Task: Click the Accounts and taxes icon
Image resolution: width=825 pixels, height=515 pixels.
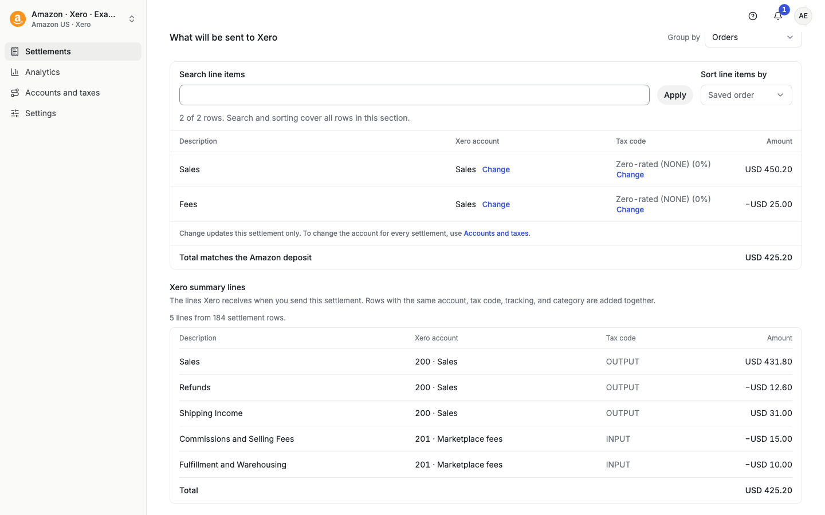Action: [15, 93]
